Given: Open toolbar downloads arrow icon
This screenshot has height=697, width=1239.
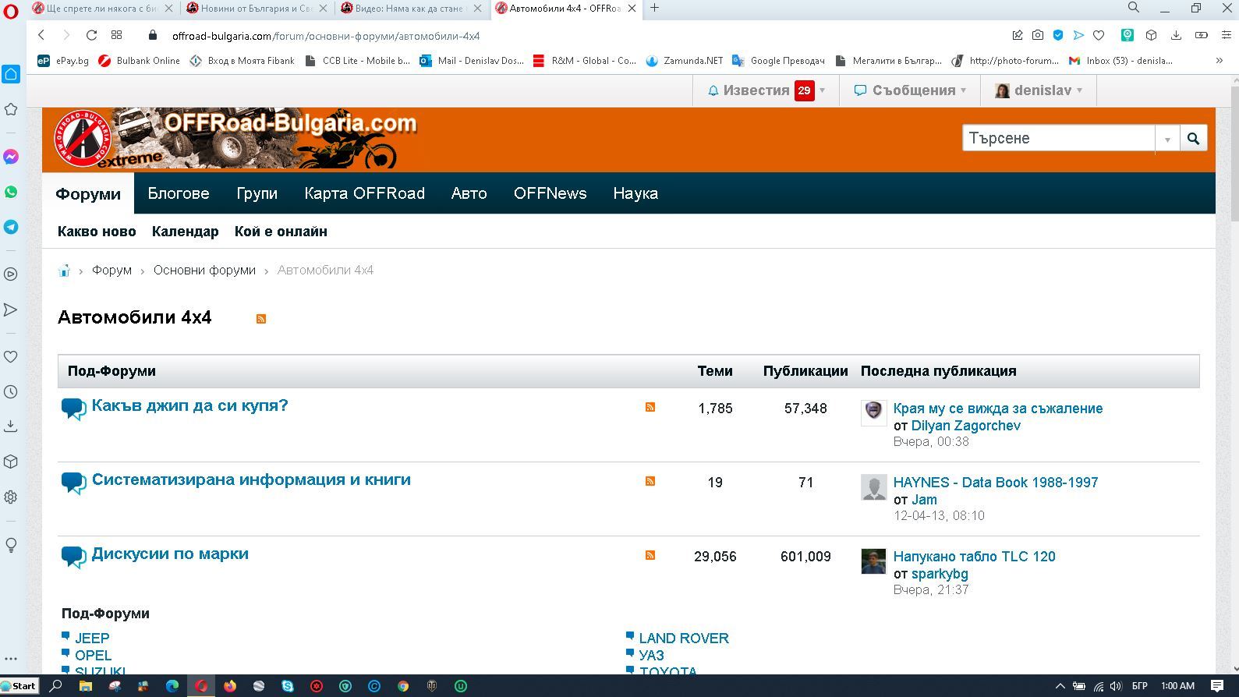Looking at the screenshot, I should (1177, 35).
